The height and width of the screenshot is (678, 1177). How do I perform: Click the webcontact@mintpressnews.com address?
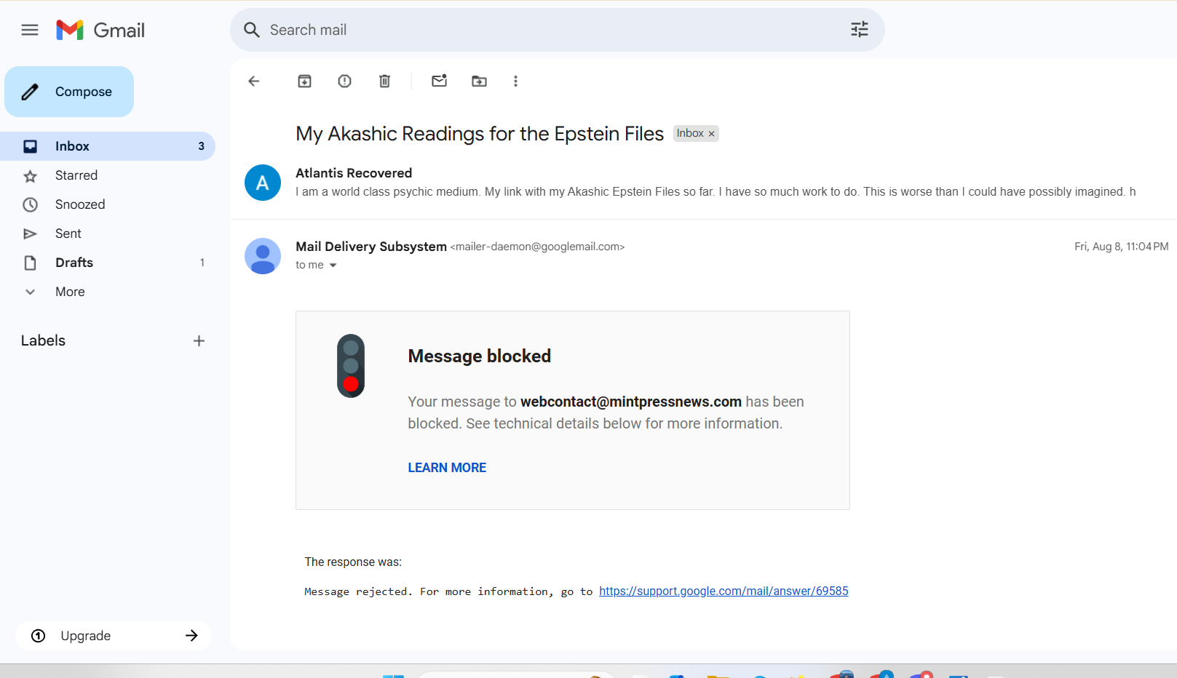click(631, 402)
